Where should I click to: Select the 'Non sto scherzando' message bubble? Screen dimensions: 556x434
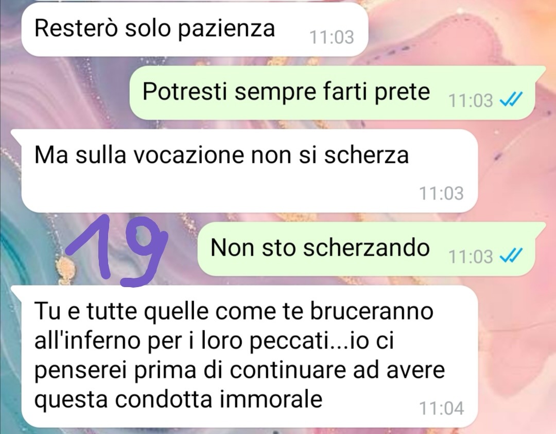click(x=367, y=248)
